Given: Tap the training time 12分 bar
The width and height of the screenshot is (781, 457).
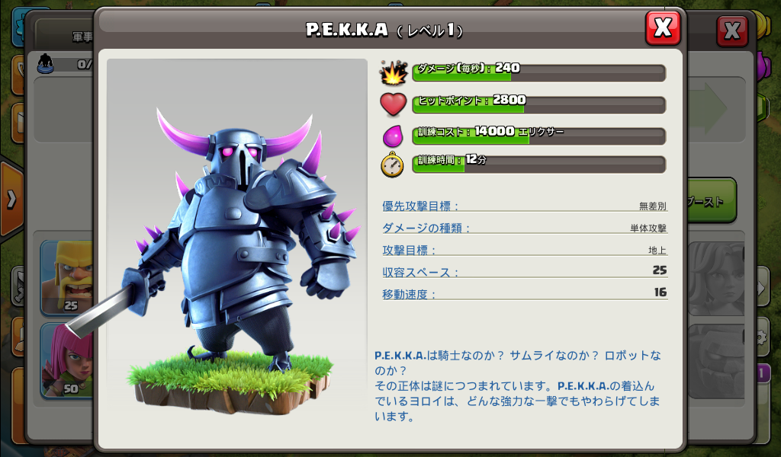Looking at the screenshot, I should [x=539, y=165].
